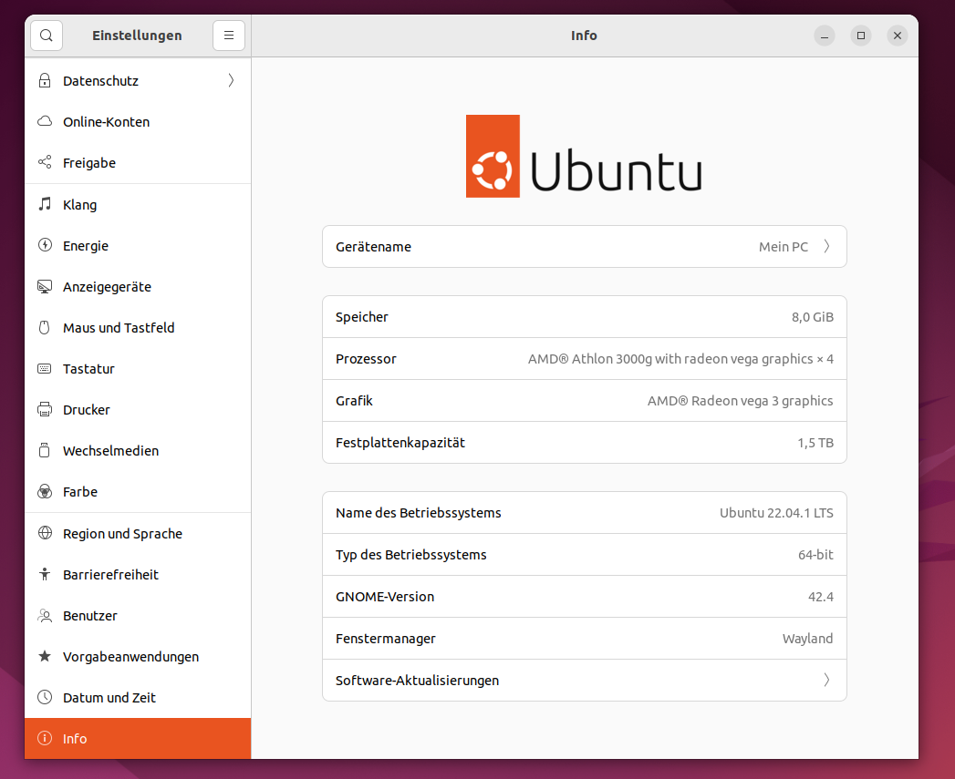This screenshot has width=955, height=779.
Task: Minimize the Einstellungen window
Action: coord(824,36)
